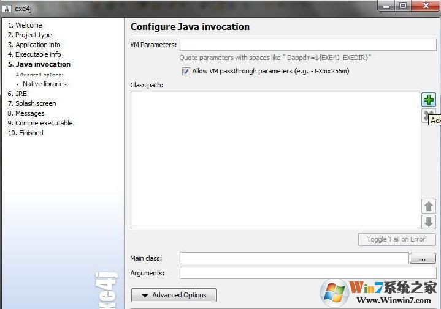The width and height of the screenshot is (441, 309).
Task: Open Native libraries advanced option
Action: pyautogui.click(x=44, y=84)
